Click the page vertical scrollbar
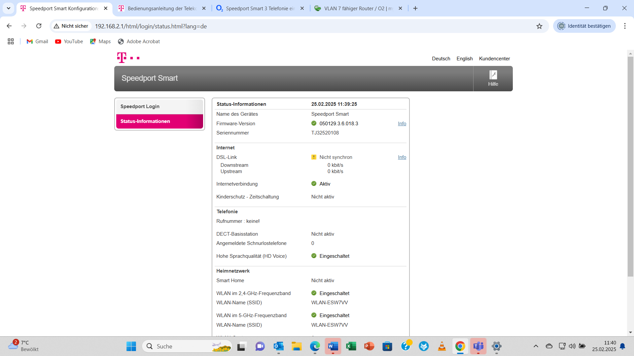 tap(630, 166)
